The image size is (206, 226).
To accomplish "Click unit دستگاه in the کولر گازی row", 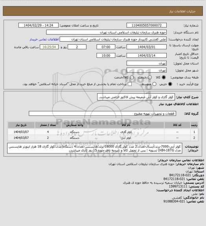I will (75, 132).
